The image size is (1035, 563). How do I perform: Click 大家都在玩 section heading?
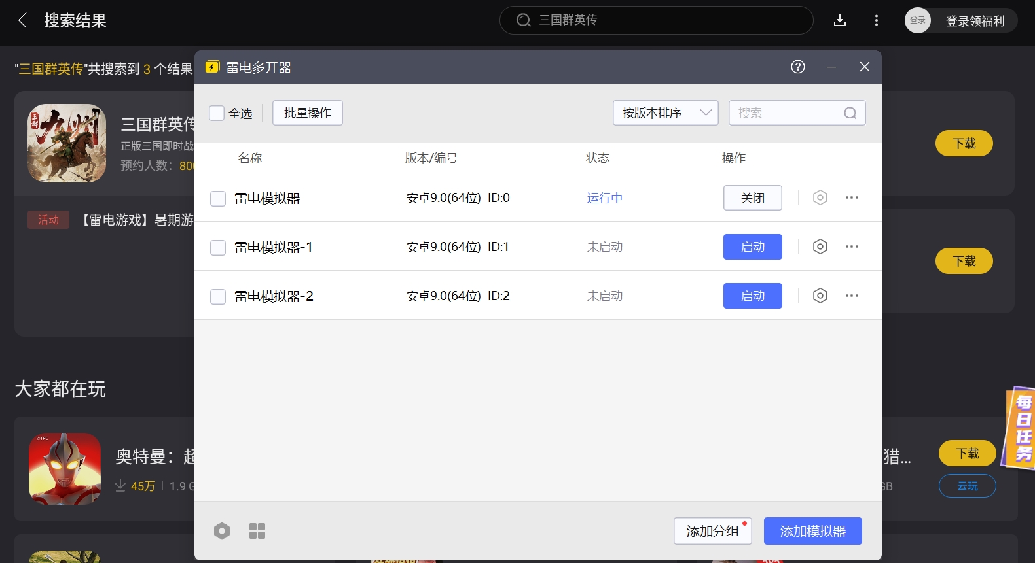tap(60, 389)
